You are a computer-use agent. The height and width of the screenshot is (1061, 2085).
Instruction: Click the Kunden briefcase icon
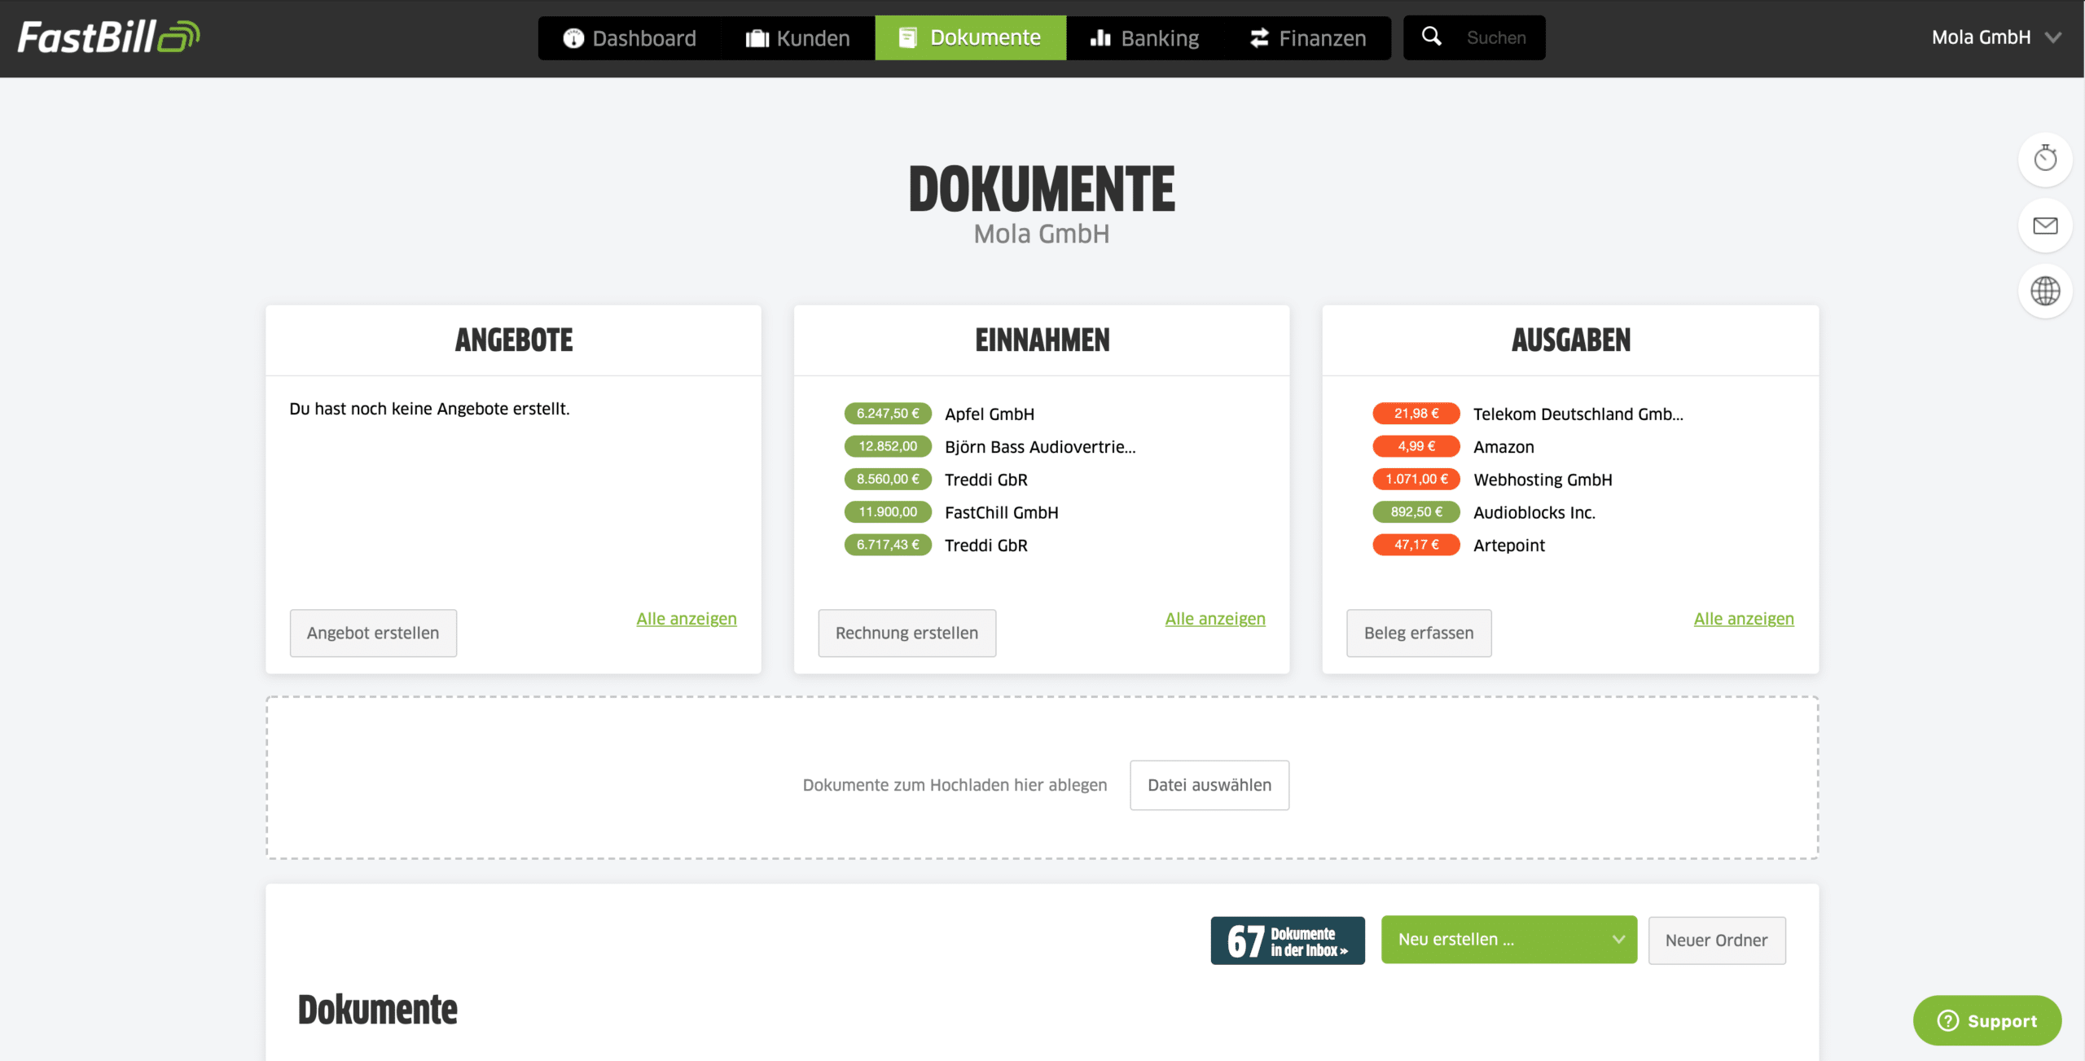[x=757, y=38]
